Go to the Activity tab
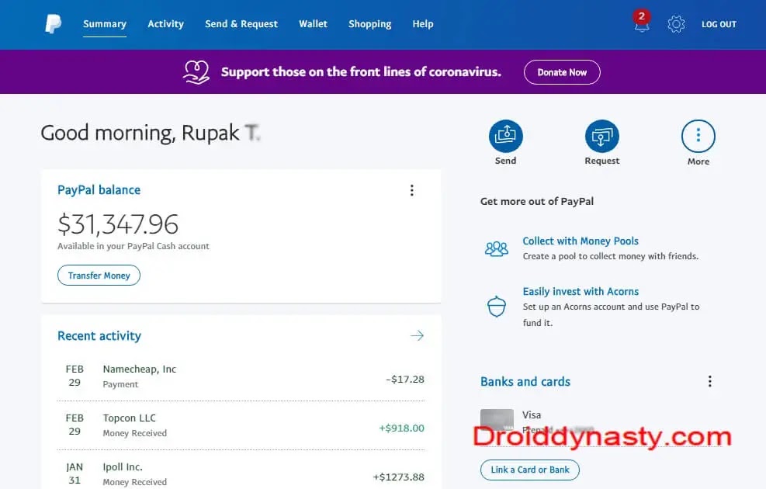The height and width of the screenshot is (489, 766). tap(165, 24)
